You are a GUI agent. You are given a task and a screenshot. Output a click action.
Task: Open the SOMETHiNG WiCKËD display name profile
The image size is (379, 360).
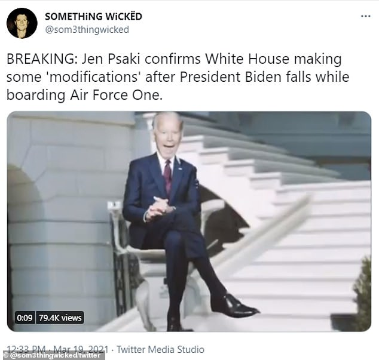click(93, 17)
